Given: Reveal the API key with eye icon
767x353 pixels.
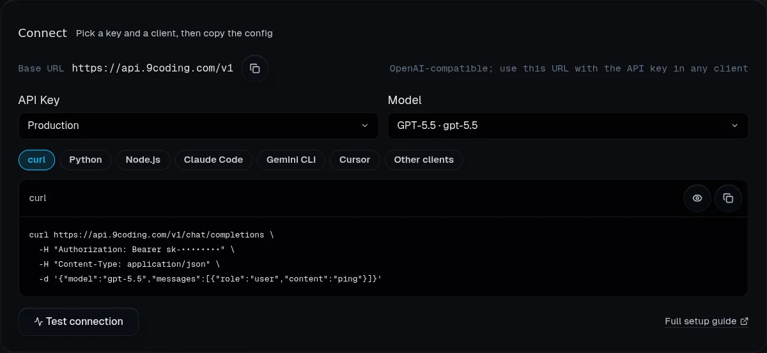Looking at the screenshot, I should 697,198.
